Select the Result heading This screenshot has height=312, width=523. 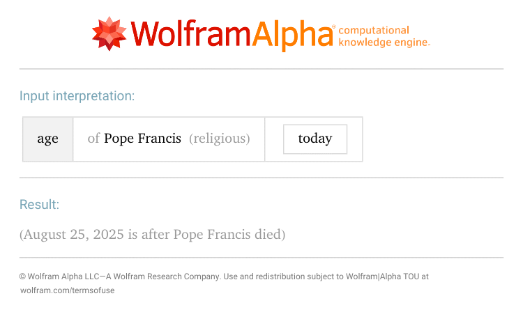coord(39,205)
